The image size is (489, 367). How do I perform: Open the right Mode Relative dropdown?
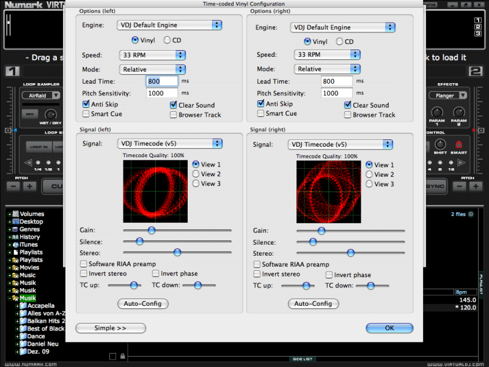point(327,69)
